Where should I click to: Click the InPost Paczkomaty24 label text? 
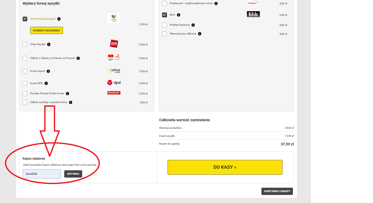43,19
